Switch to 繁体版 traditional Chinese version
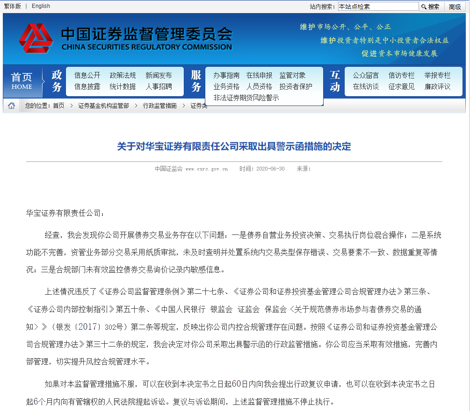Screen dimensions: 470x411 pos(13,6)
